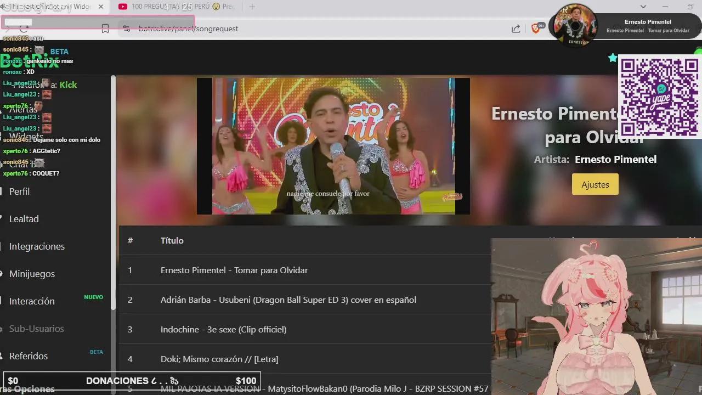Viewport: 702px width, 395px height.
Task: Select Sub-Usuarios in the sidebar
Action: (36, 329)
